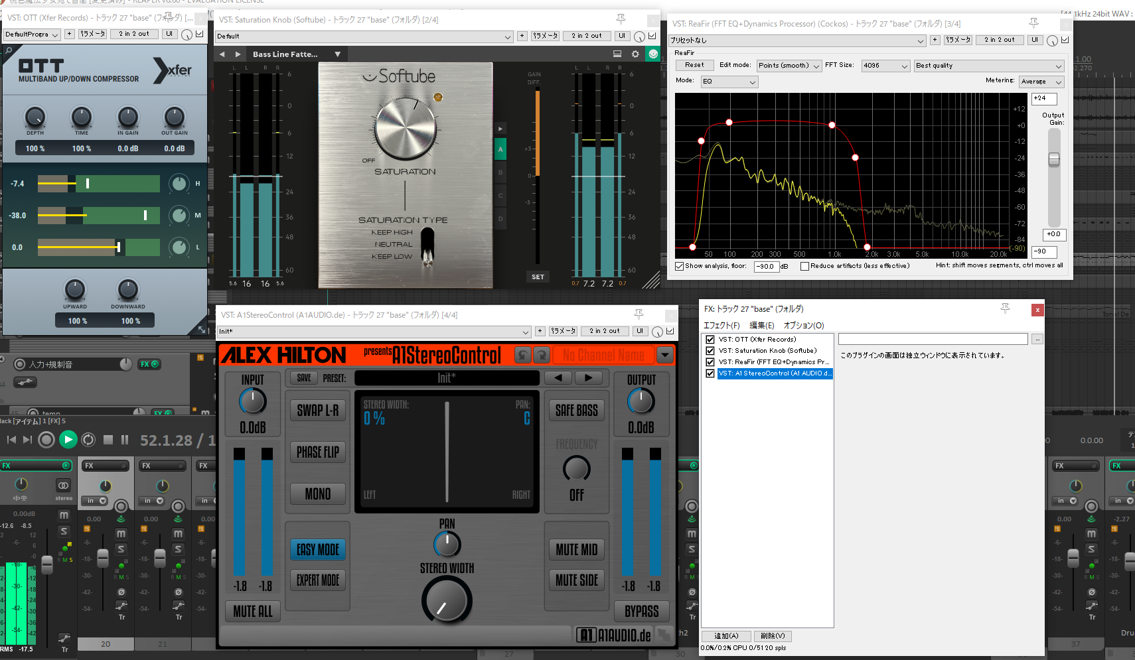Click 削除(V) button in FX window

click(773, 636)
